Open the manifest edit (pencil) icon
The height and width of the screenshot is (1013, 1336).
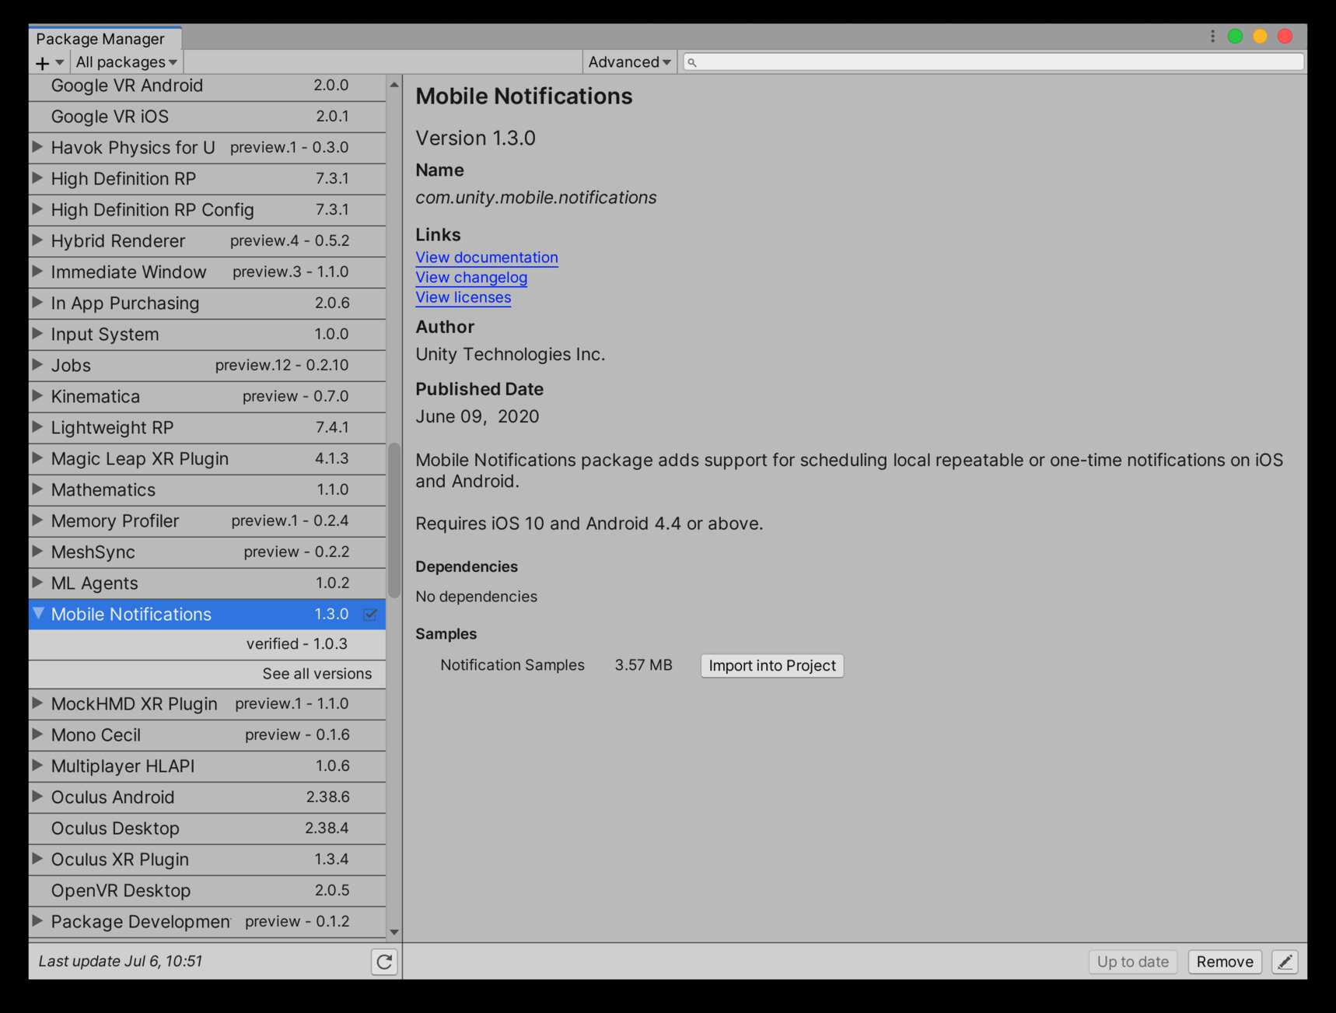tap(1285, 962)
